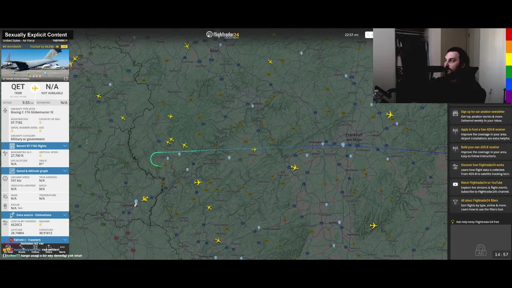The width and height of the screenshot is (512, 288).
Task: Expand the Travelers section
Action: pyautogui.click(x=35, y=240)
